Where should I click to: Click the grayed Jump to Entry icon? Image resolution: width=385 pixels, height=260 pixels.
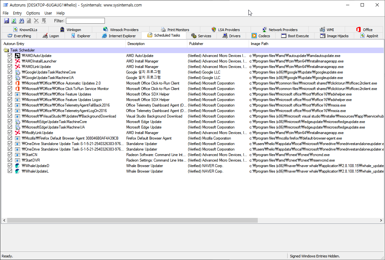pyautogui.click(x=44, y=21)
